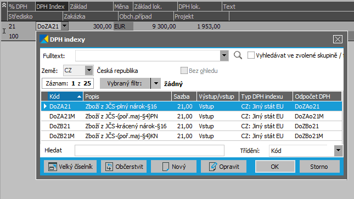Click description Zboží z JČS-krácený nárok-§16
The width and height of the screenshot is (354, 199).
[126, 126]
